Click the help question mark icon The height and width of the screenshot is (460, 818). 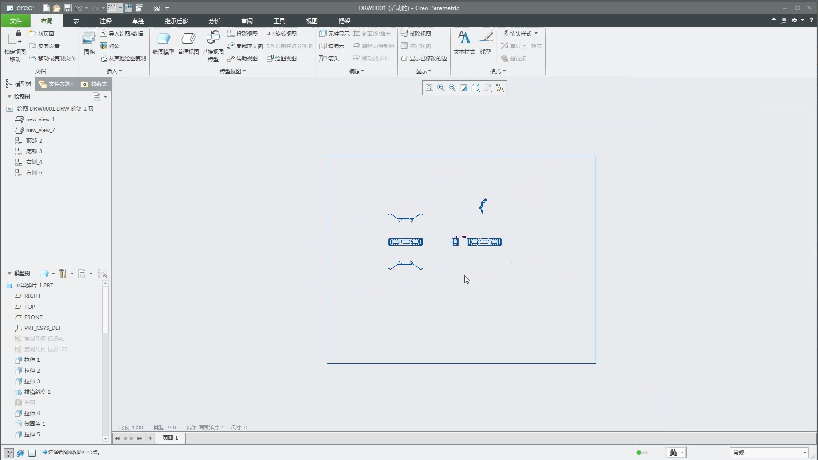pyautogui.click(x=811, y=20)
